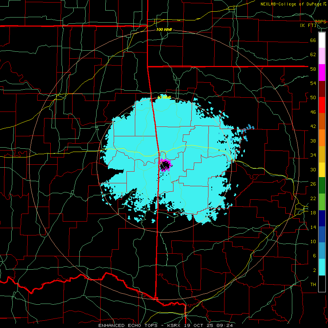Pick the light green legend swatch
The width and height of the screenshot is (328, 328).
coord(322,202)
